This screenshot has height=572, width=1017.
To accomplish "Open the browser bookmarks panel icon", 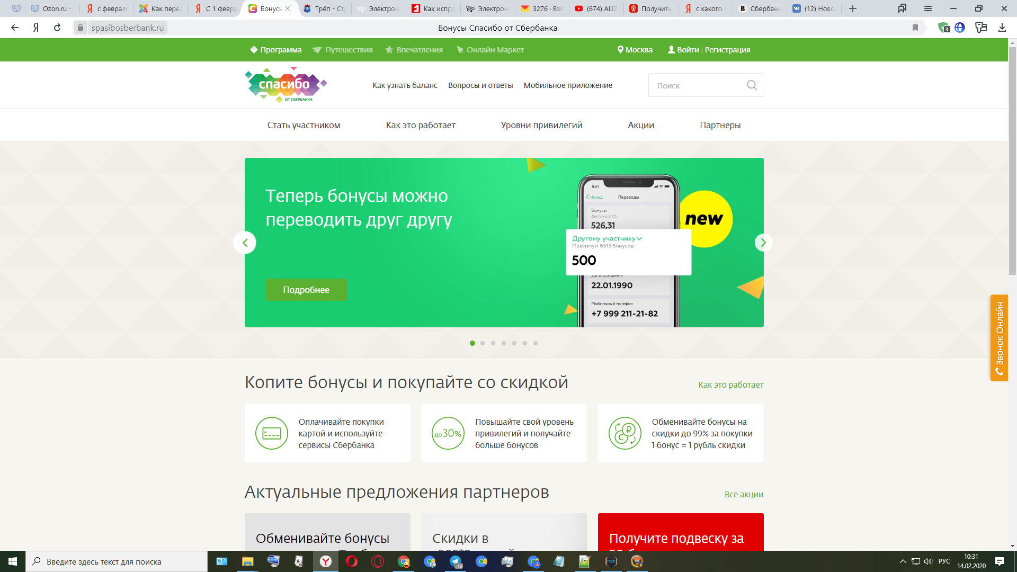I will (x=903, y=8).
